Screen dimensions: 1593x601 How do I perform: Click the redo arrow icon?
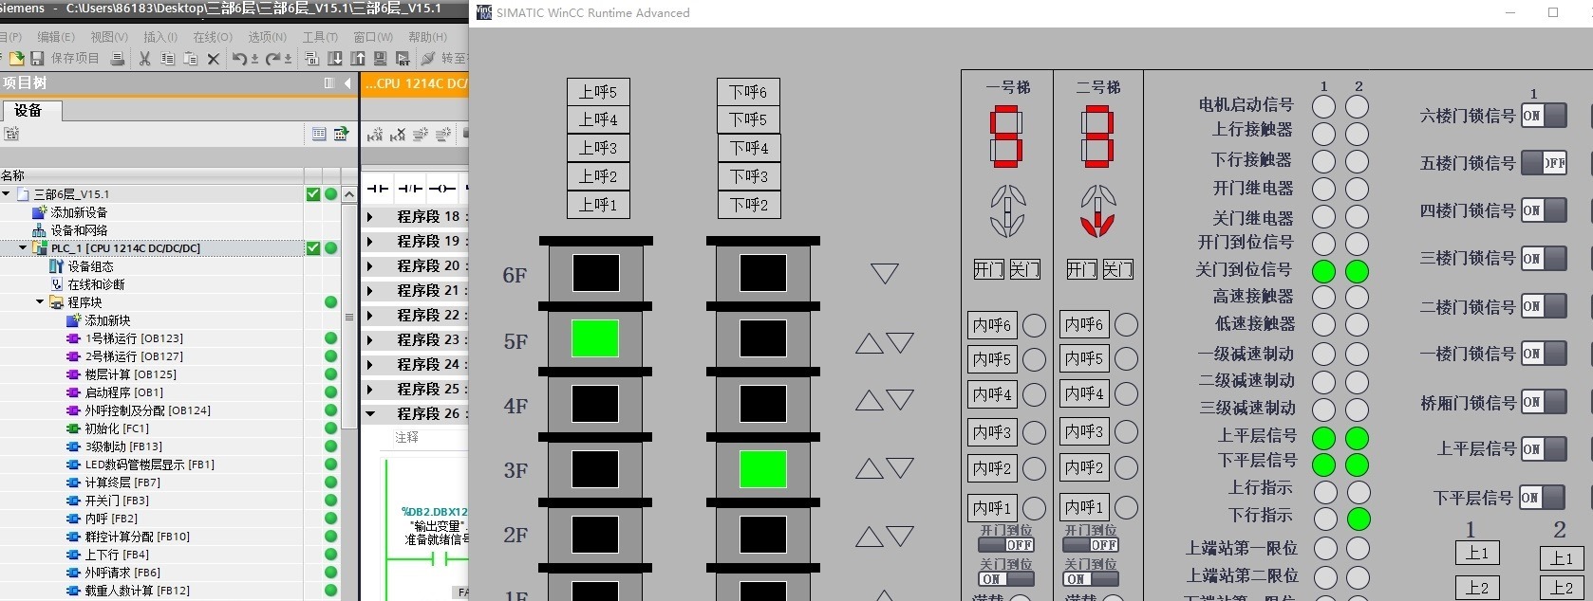pyautogui.click(x=272, y=58)
